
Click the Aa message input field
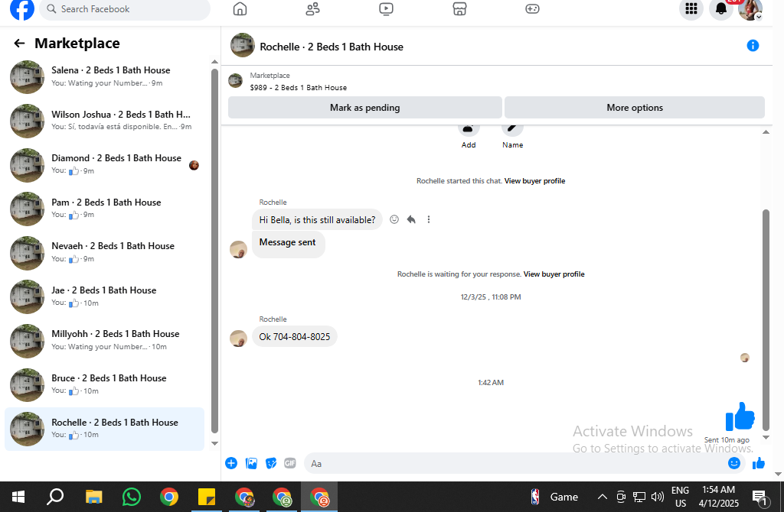tap(515, 464)
